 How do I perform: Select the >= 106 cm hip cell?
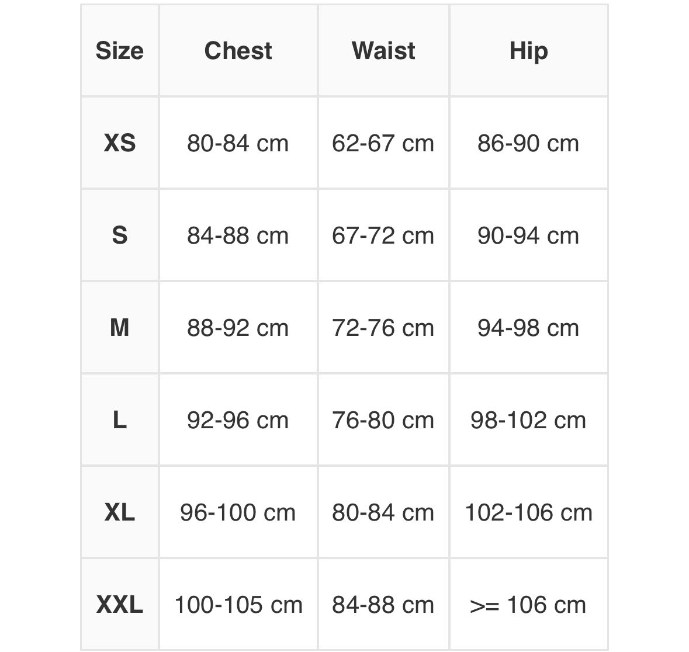click(x=529, y=604)
